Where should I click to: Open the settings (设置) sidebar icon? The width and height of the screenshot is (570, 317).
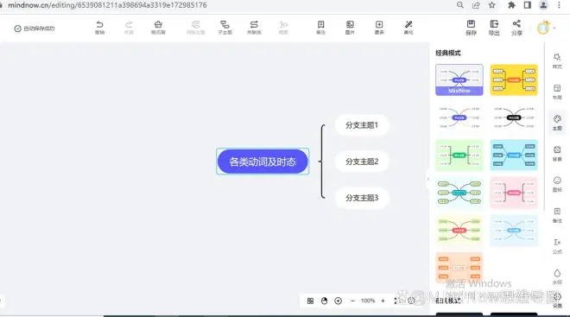coord(557,301)
